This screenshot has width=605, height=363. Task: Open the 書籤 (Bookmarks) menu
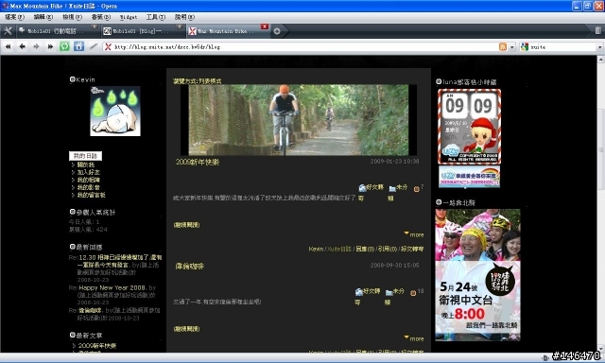tap(101, 17)
